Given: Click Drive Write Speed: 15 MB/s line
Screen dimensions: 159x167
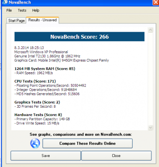Looking at the screenshot, I should tap(37, 123).
